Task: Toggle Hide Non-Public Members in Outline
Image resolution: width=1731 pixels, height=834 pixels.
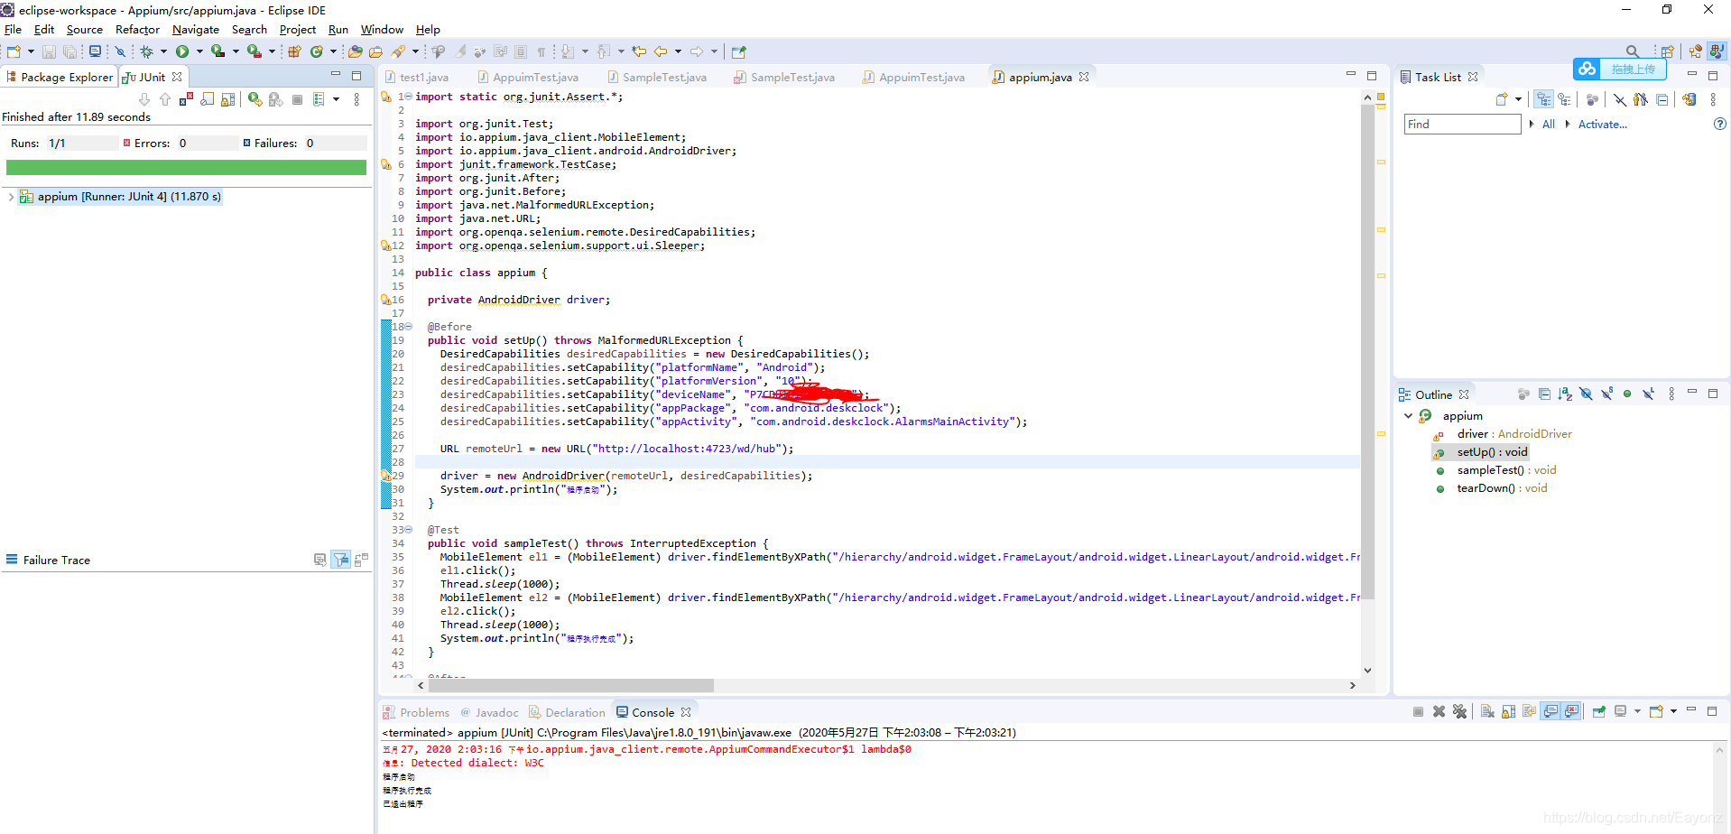Action: coord(1627,394)
